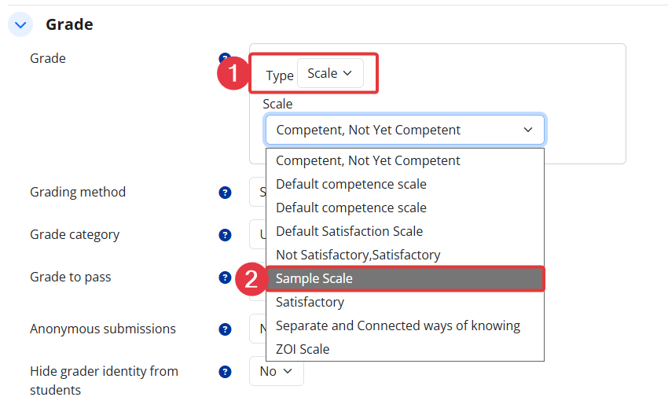The width and height of the screenshot is (668, 397).
Task: Open help for Hide grader identity
Action: [225, 372]
